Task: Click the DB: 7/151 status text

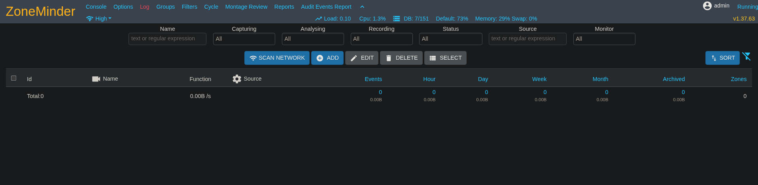Action: [416, 19]
